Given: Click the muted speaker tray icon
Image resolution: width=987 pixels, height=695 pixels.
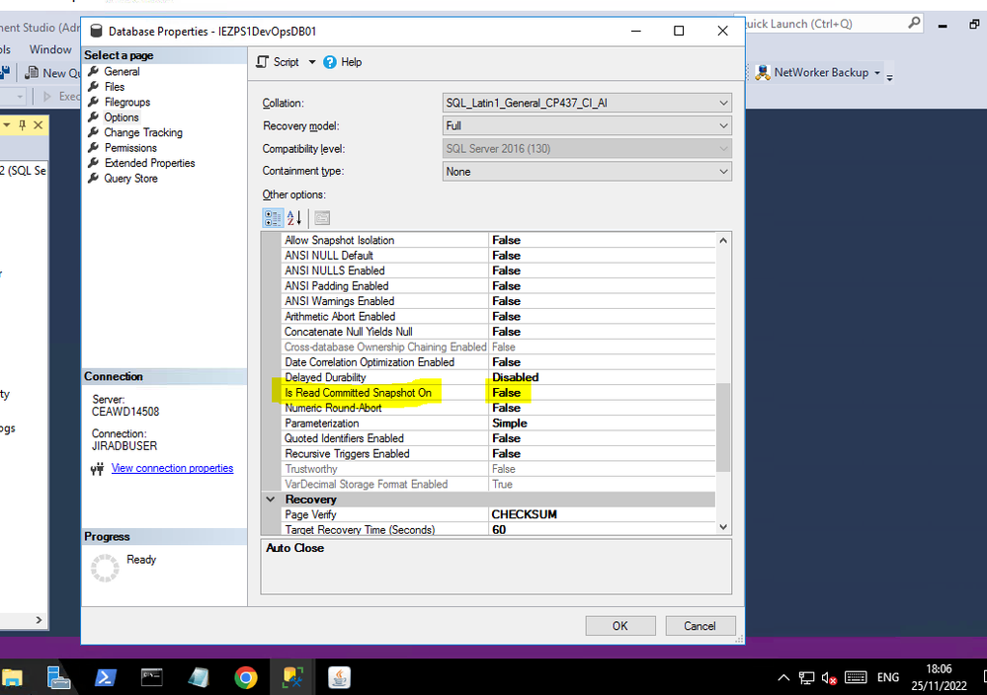Looking at the screenshot, I should [x=830, y=678].
